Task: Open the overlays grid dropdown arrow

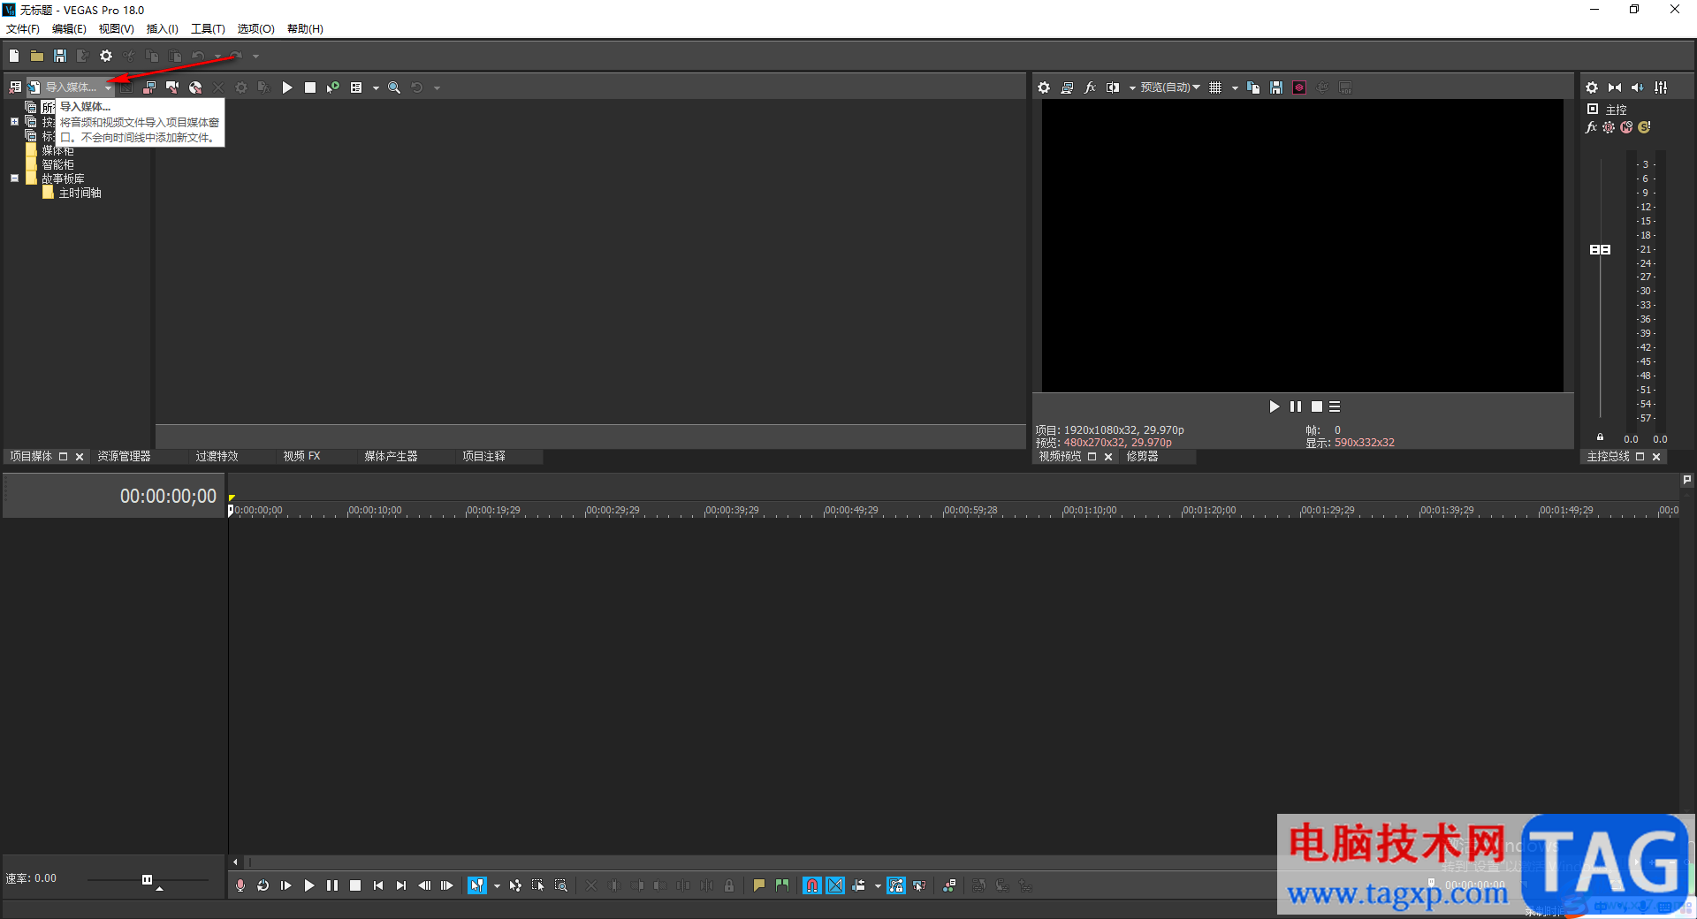Action: 1235,87
